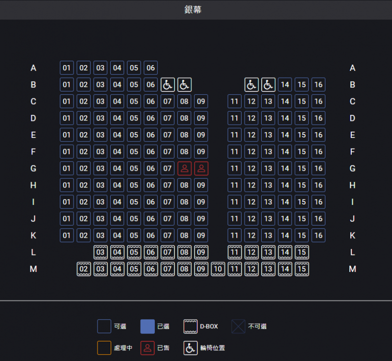Viewport: 392px width, 361px height.
Task: Click the third wheelchair space in row B
Action: 251,85
